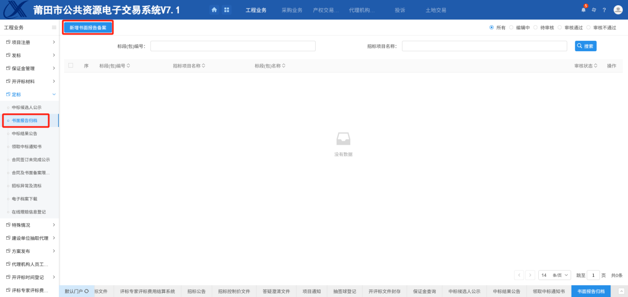
Task: Click the 标段(包)编号 input field
Action: 233,46
